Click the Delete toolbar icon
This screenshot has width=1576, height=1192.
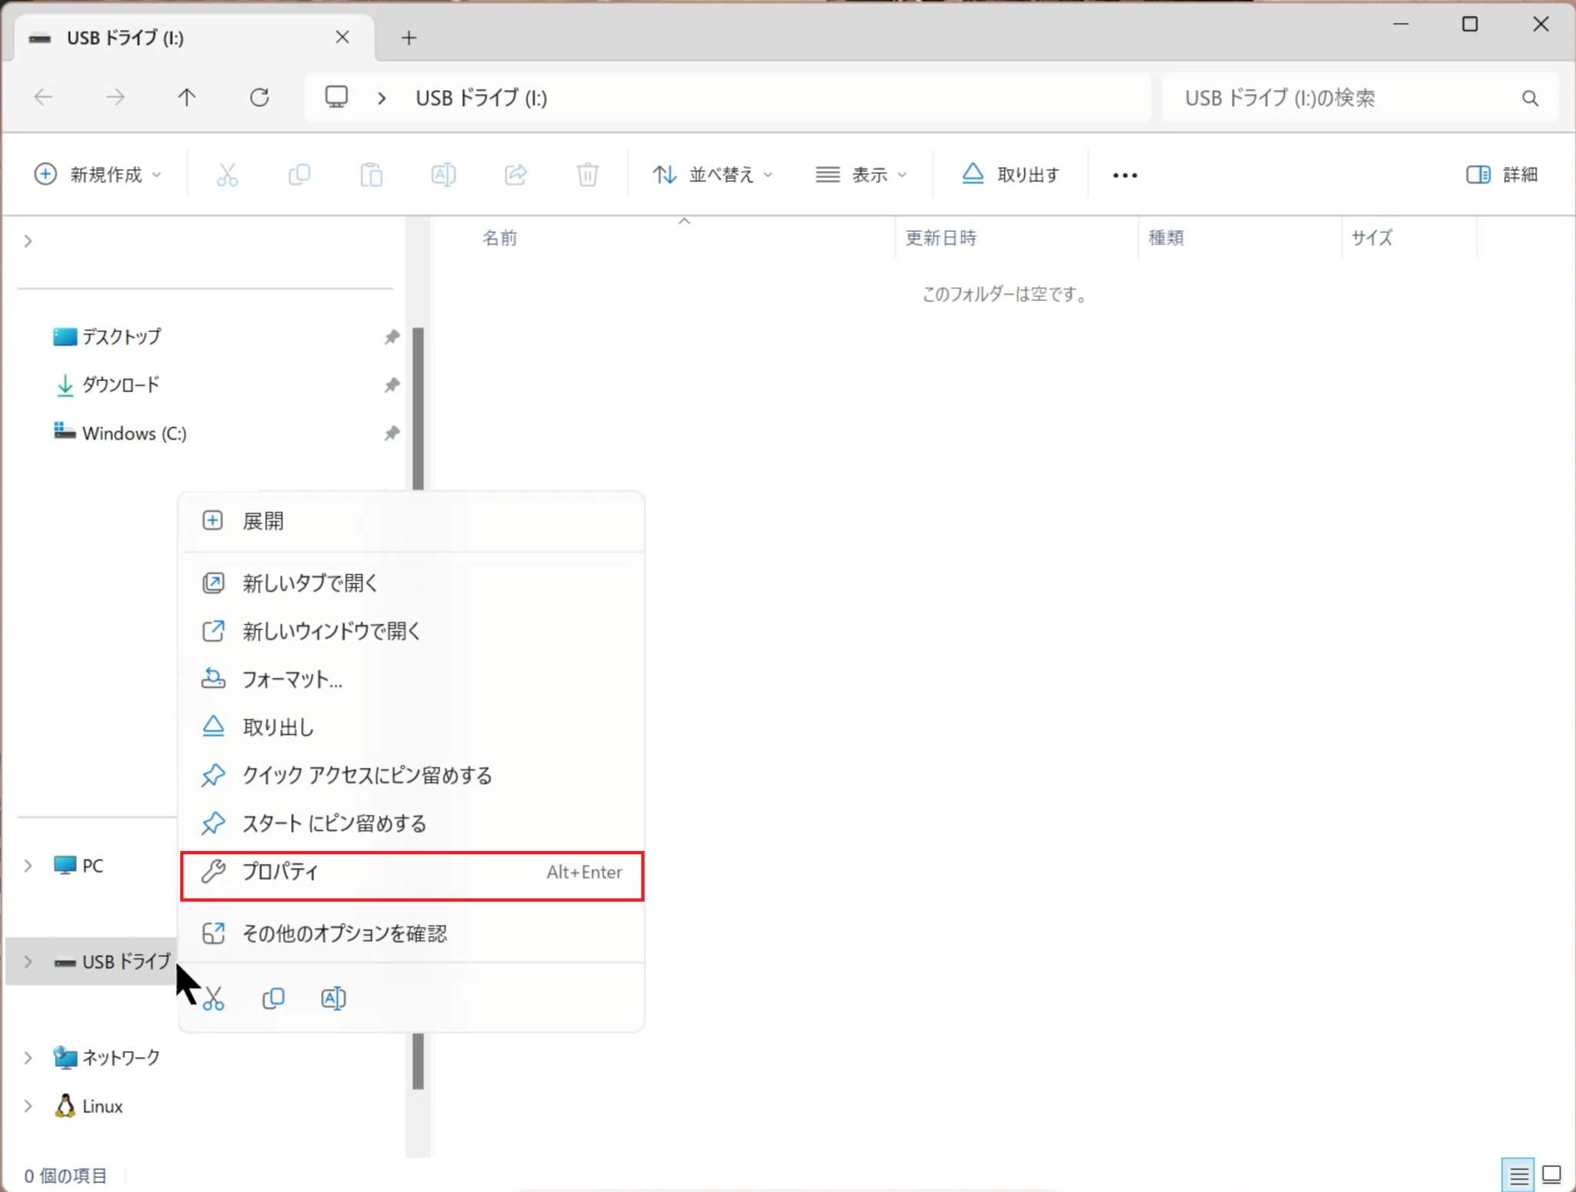pos(587,175)
